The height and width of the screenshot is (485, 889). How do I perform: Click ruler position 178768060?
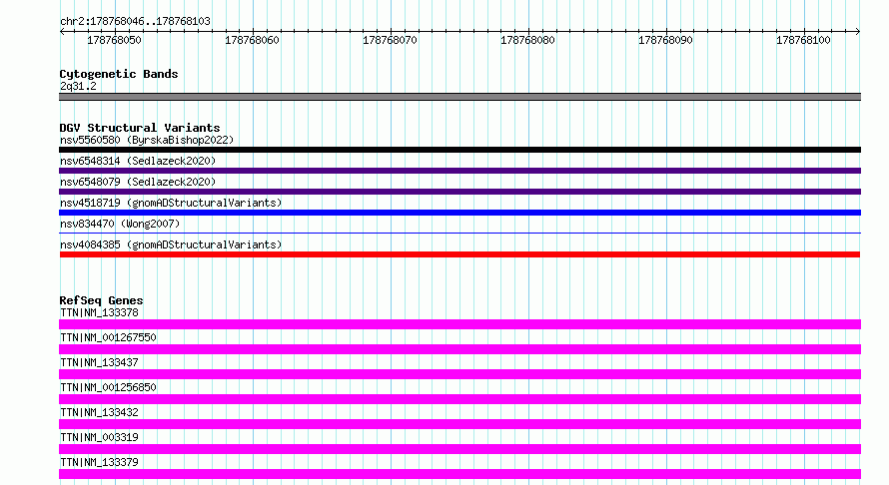click(x=252, y=40)
